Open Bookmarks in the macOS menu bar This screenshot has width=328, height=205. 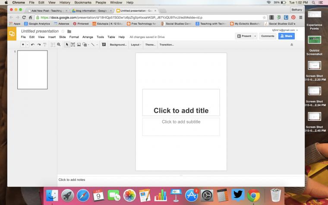(83, 3)
